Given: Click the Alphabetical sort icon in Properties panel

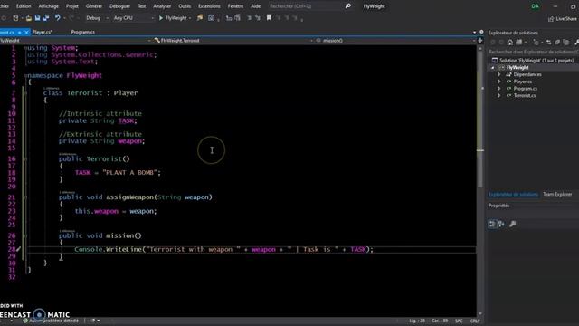Looking at the screenshot, I should coord(501,224).
